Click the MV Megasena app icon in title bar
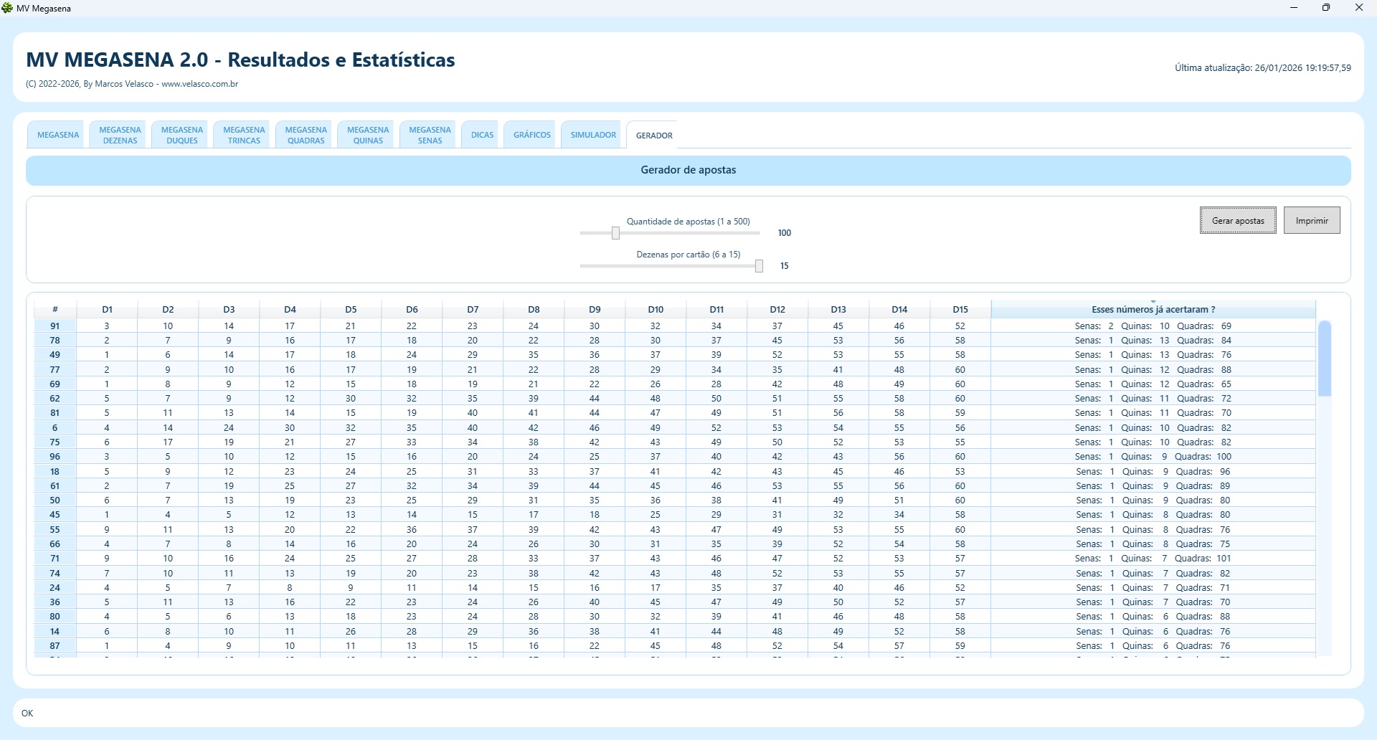The height and width of the screenshot is (740, 1377). [8, 8]
